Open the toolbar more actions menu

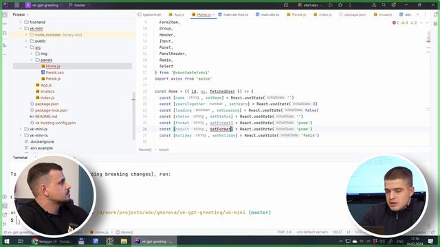[x=350, y=5]
